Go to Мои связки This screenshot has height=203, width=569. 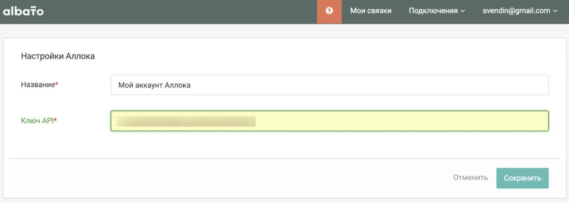(x=371, y=11)
